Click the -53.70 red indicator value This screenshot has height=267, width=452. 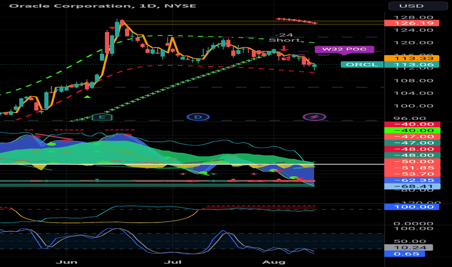(x=413, y=174)
